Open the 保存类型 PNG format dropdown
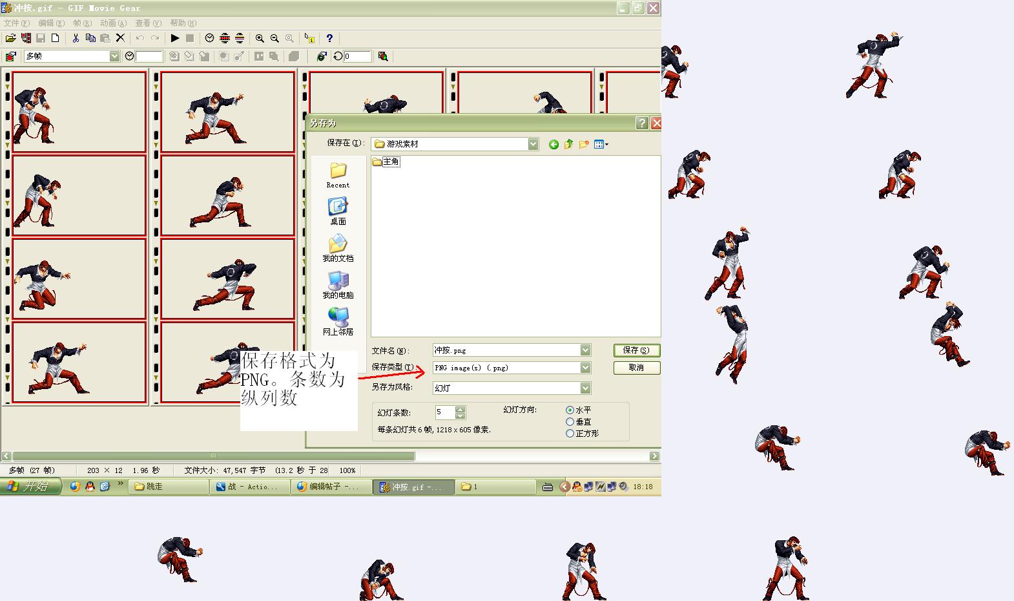The width and height of the screenshot is (1014, 601). pos(585,368)
